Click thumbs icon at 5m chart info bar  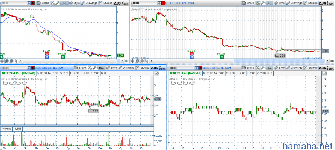325,74
